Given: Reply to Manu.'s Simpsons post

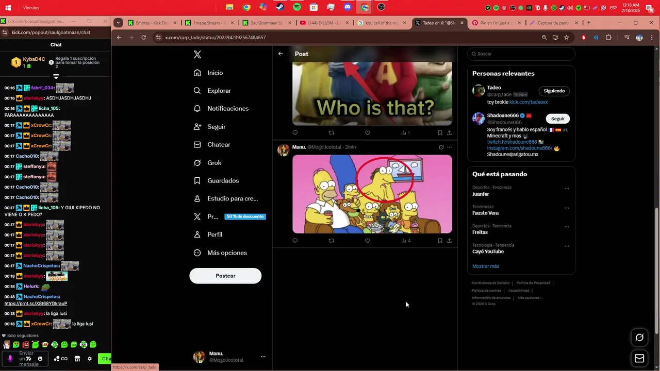Looking at the screenshot, I should coord(295,241).
